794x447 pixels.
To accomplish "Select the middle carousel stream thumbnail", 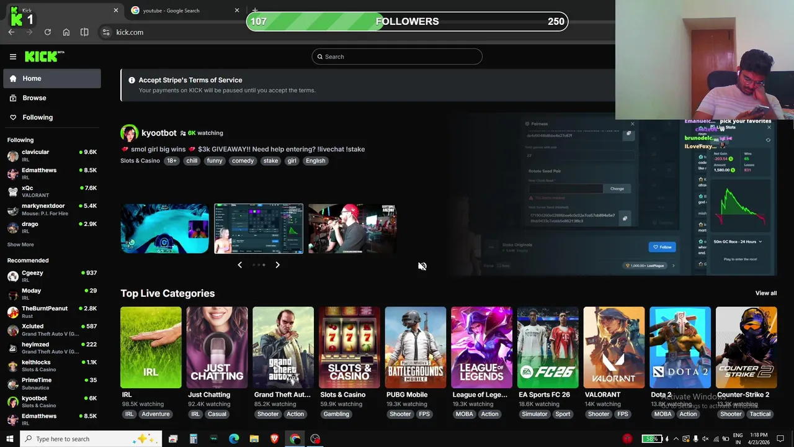I will (259, 228).
